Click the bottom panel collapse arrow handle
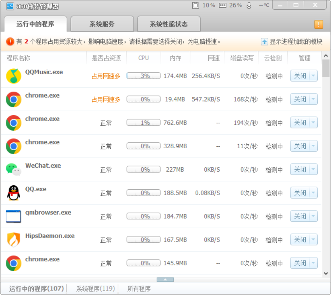 tap(165, 279)
